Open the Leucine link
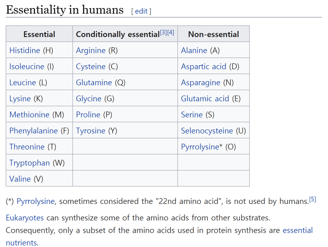The image size is (328, 247). click(23, 83)
